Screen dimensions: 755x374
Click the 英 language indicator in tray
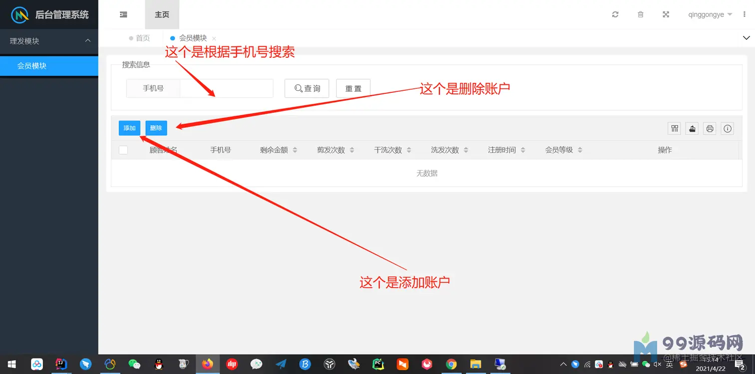point(670,365)
